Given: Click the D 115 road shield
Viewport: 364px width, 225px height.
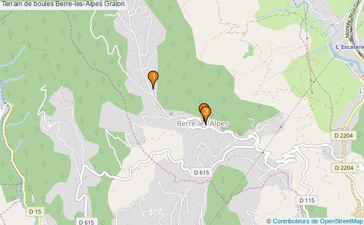Looking at the screenshot, I should (x=307, y=200).
